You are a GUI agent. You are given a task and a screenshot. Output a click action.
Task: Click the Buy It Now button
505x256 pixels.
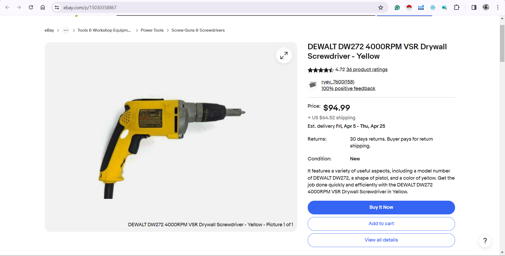(x=381, y=208)
